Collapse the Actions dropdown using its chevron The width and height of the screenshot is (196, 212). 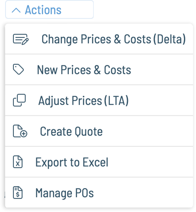[16, 10]
